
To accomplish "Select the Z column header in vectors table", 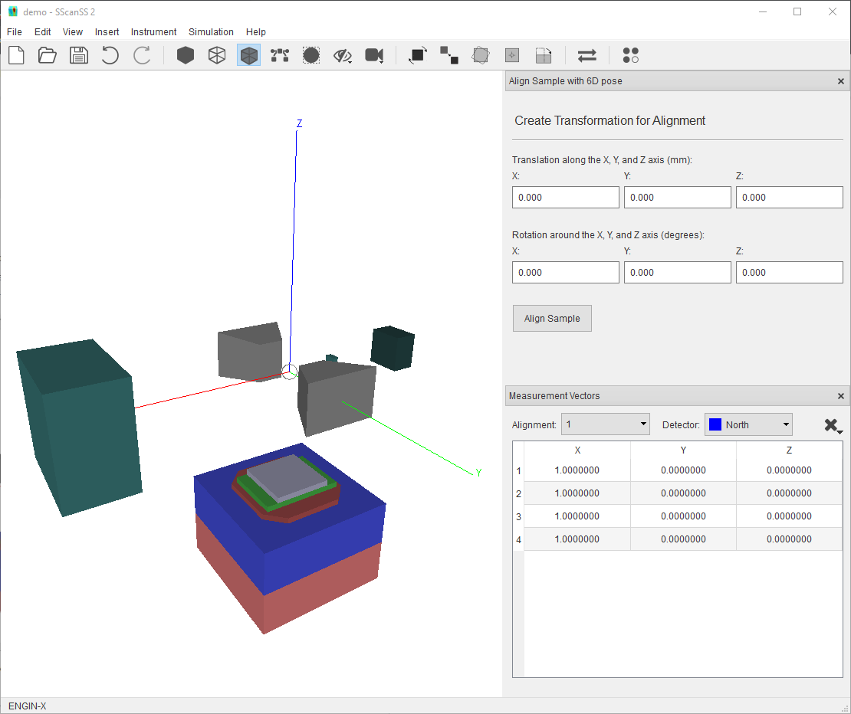I will pyautogui.click(x=789, y=450).
